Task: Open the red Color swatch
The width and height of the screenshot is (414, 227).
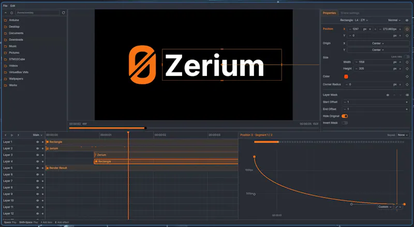Action: tap(346, 77)
